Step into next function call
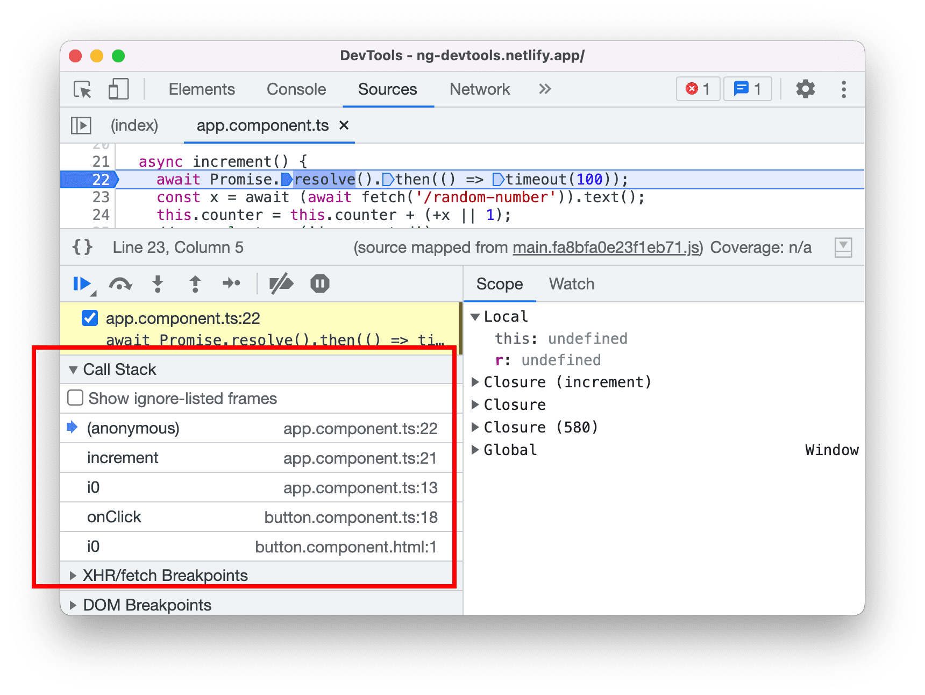Screen dimensions: 925x695 click(x=158, y=283)
